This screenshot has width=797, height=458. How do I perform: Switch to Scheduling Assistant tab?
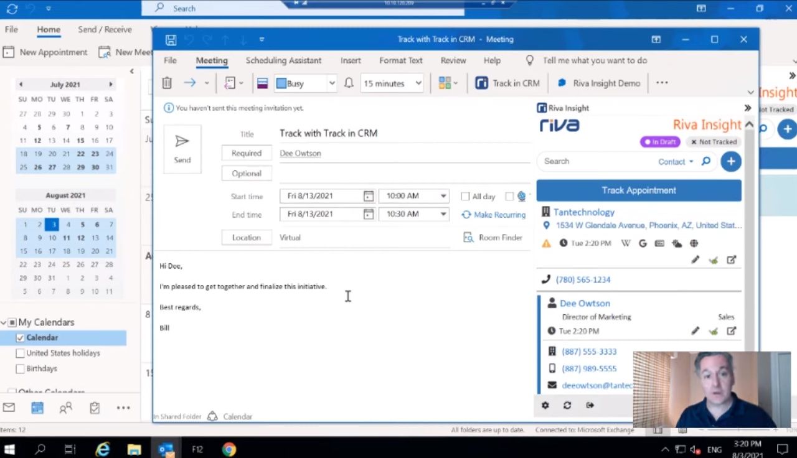[283, 60]
